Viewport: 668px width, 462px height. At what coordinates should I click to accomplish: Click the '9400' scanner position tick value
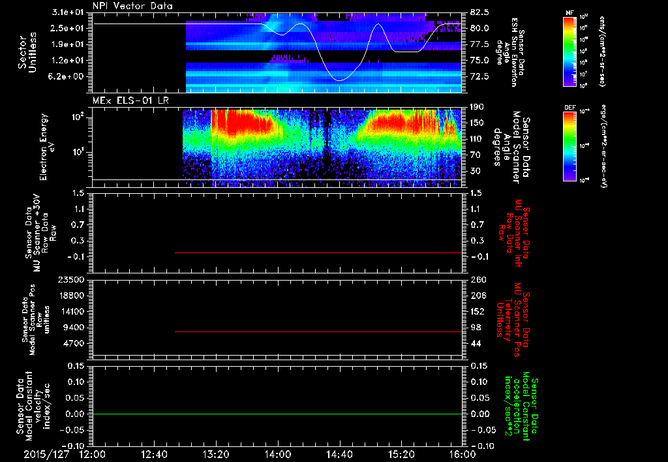click(74, 328)
